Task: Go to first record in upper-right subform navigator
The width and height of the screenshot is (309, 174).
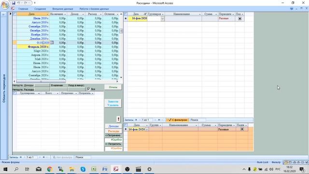Action: [136, 120]
